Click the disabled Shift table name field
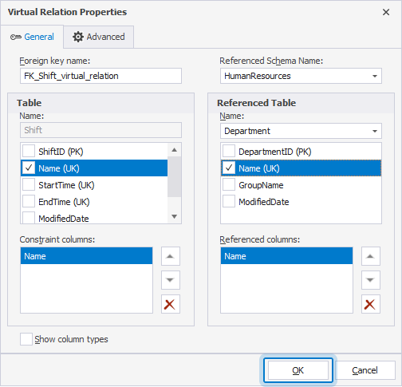Viewport: 402px width, 387px height. point(100,130)
